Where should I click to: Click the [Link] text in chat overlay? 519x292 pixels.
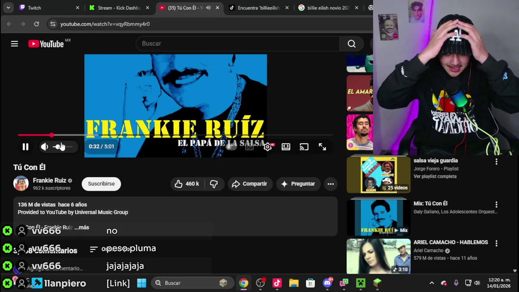[x=118, y=283]
